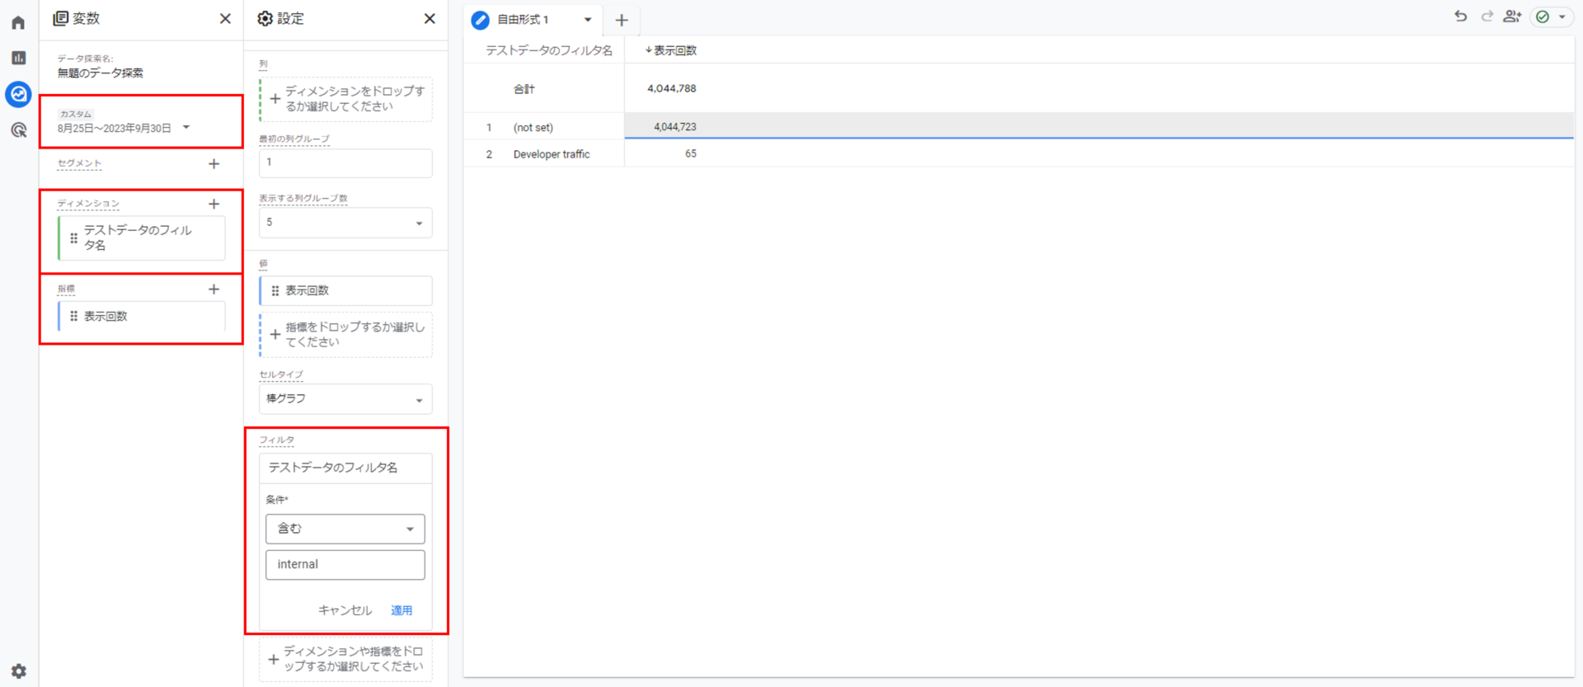Open the Home icon in left sidebar
This screenshot has height=687, width=1583.
(x=18, y=22)
